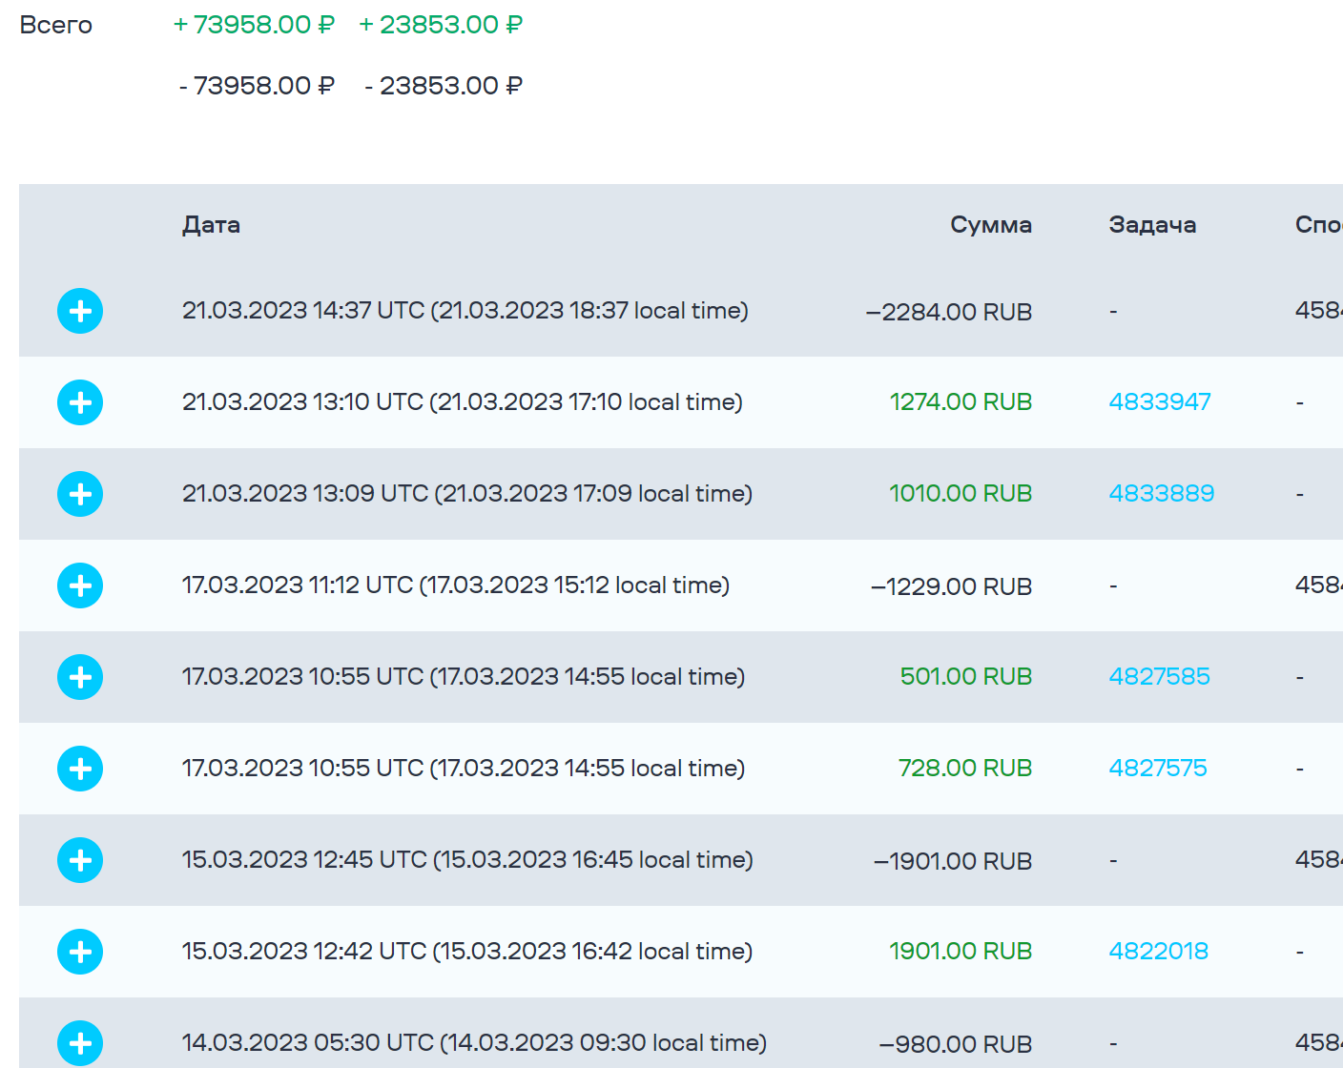The width and height of the screenshot is (1343, 1068).
Task: Select the –2284.00 RUB amount
Action: 949,312
